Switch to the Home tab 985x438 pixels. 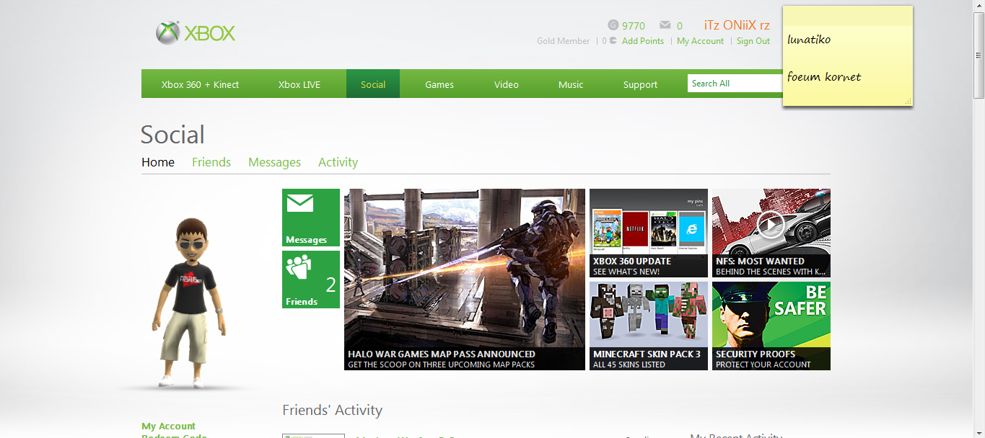[158, 162]
